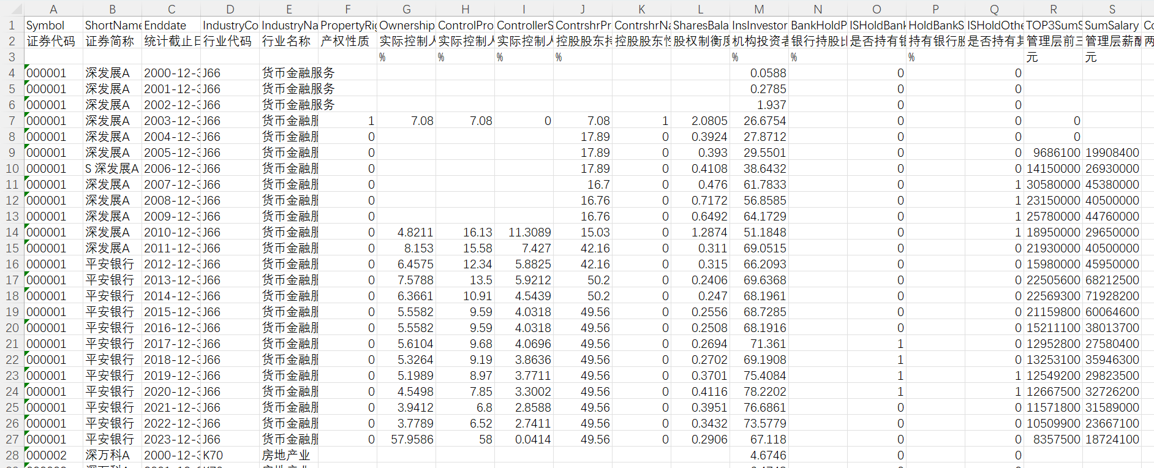Click the cell showing 26.6754
Viewport: 1154px width, 468px height.
(x=759, y=121)
